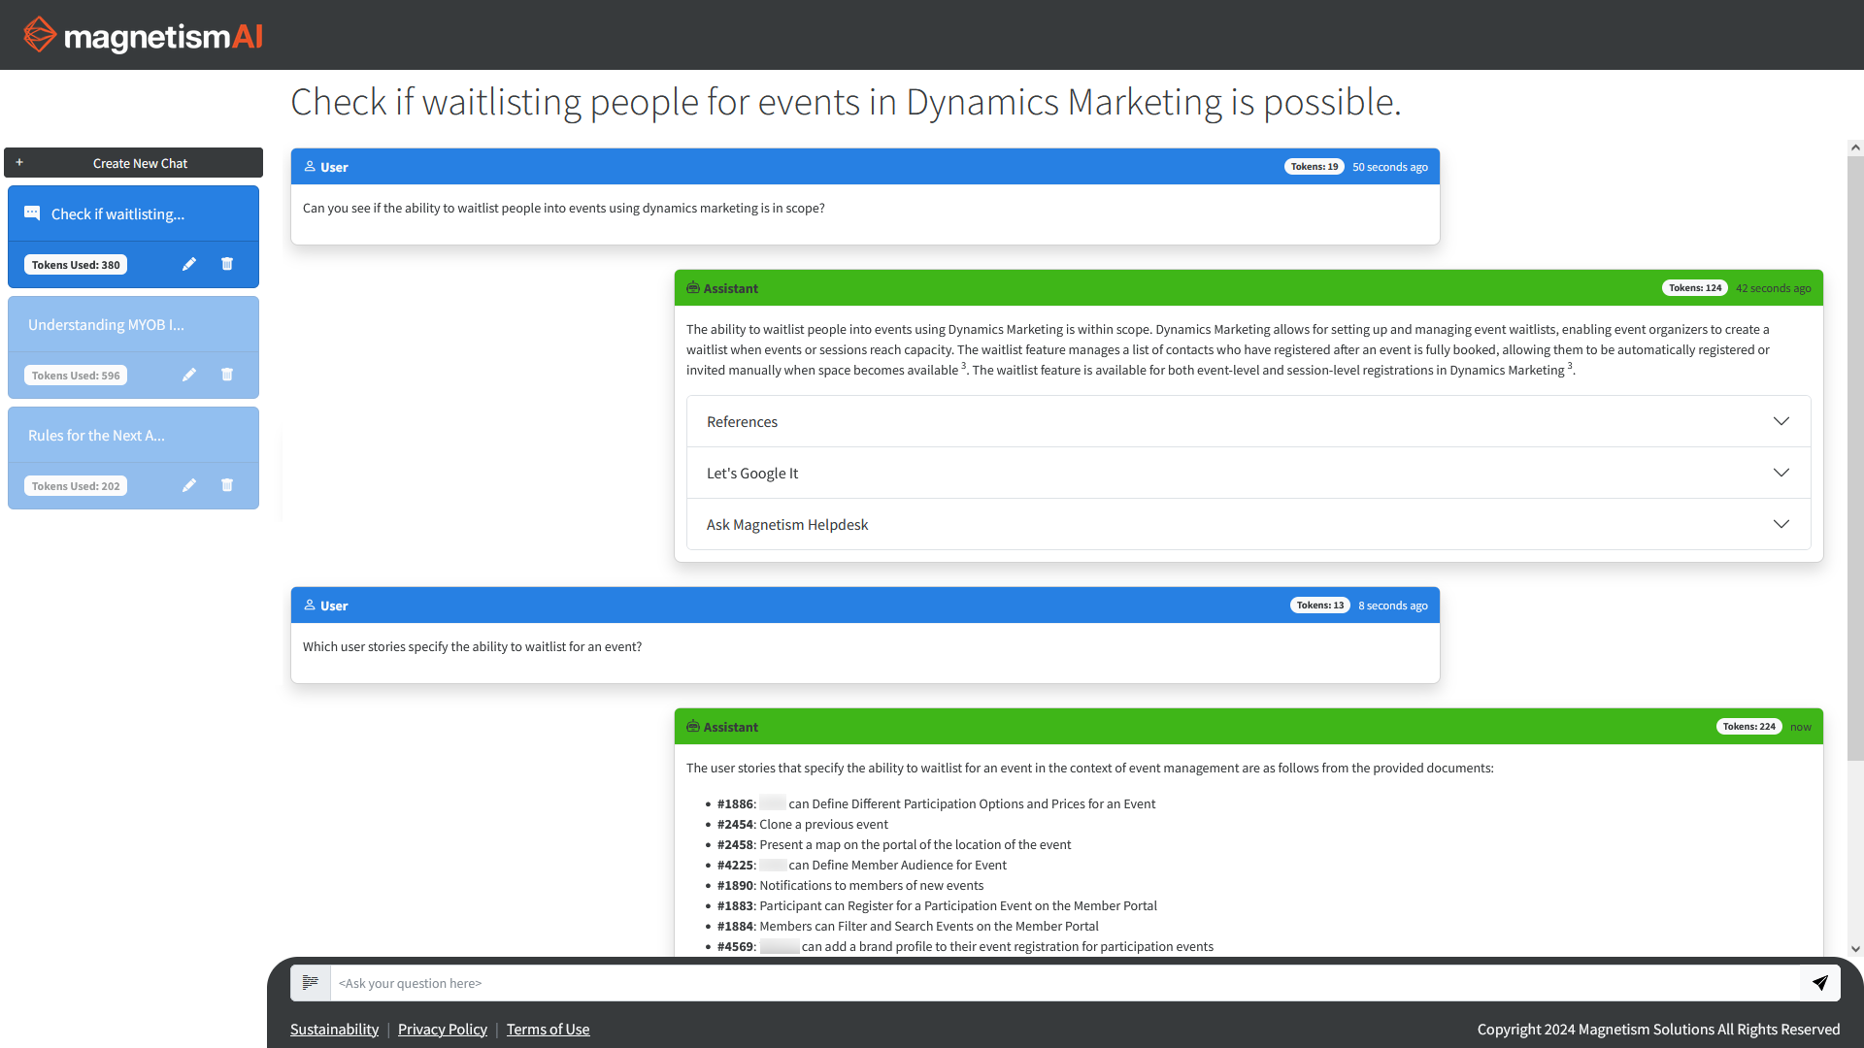
Task: Click the send paper-plane icon
Action: coord(1820,983)
